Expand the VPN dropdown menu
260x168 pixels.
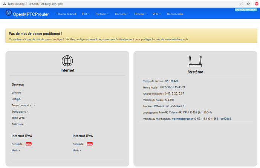pyautogui.click(x=156, y=14)
